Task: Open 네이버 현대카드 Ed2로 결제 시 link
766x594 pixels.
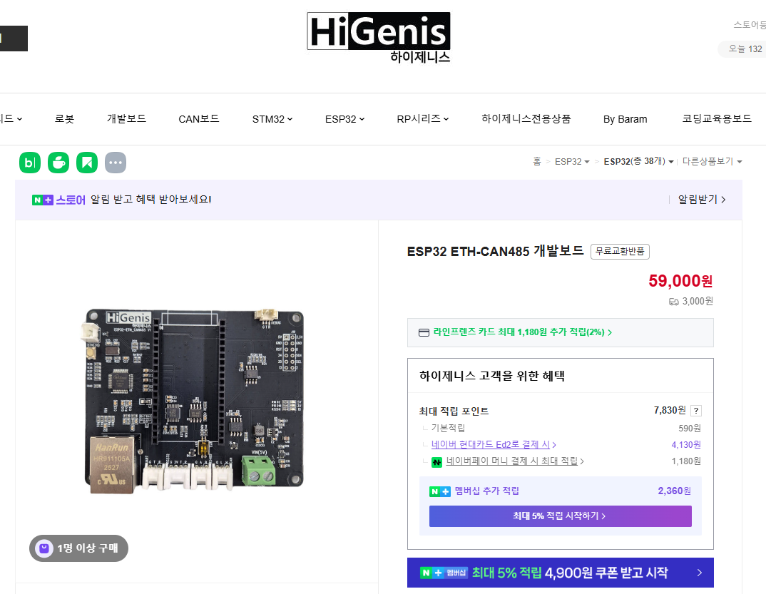Action: pos(494,445)
